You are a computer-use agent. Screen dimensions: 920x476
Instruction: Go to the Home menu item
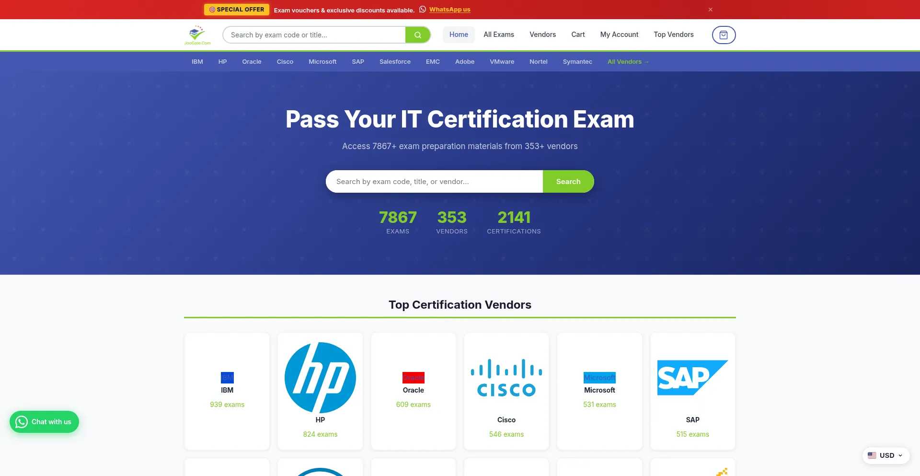459,35
